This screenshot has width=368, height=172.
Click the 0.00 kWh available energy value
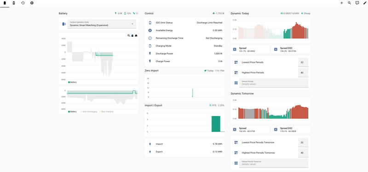pyautogui.click(x=217, y=30)
